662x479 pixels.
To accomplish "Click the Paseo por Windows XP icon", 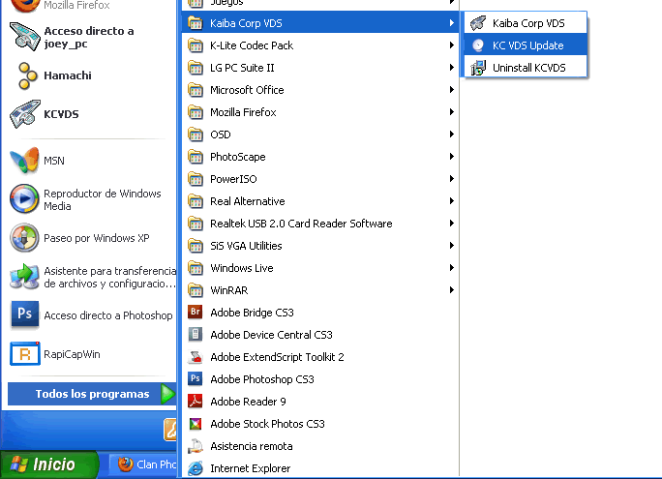I will (x=24, y=238).
